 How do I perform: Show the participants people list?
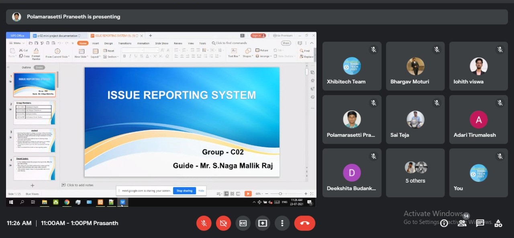click(x=462, y=224)
